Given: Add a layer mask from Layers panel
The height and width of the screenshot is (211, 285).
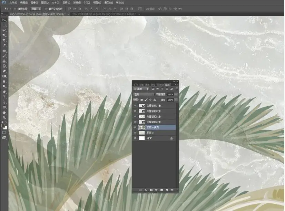Looking at the screenshot, I should [x=151, y=190].
